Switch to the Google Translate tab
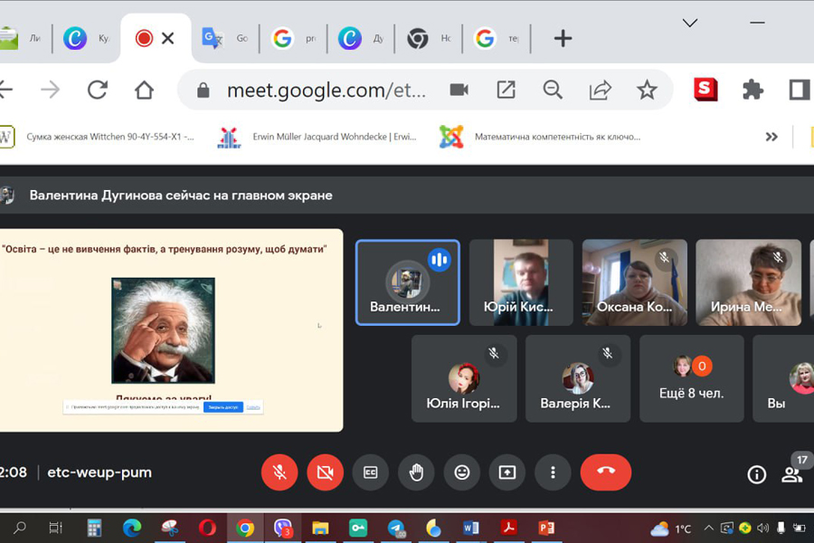The height and width of the screenshot is (543, 814). pyautogui.click(x=225, y=38)
